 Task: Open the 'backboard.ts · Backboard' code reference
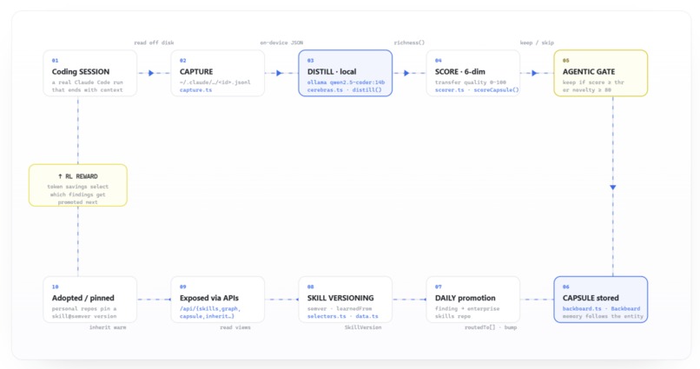pyautogui.click(x=601, y=309)
